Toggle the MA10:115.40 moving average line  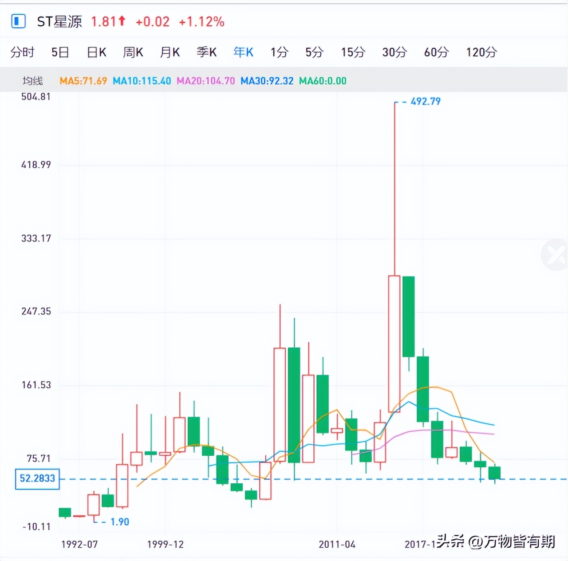(142, 81)
